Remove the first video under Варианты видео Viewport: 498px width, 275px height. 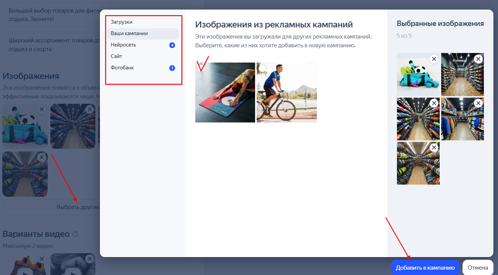point(42,259)
